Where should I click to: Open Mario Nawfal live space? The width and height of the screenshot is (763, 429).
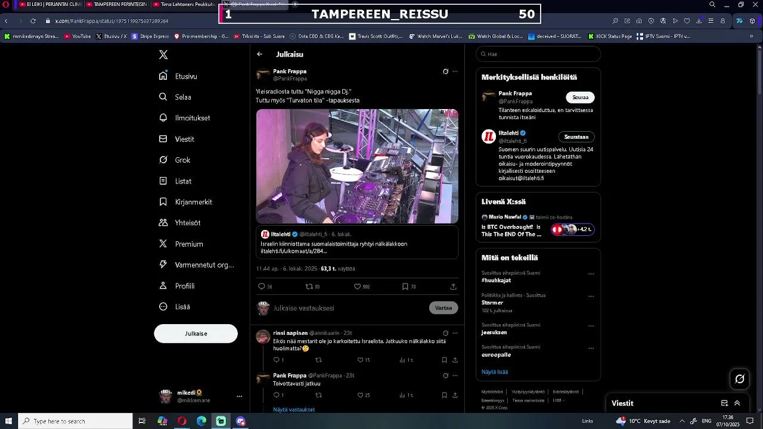538,226
